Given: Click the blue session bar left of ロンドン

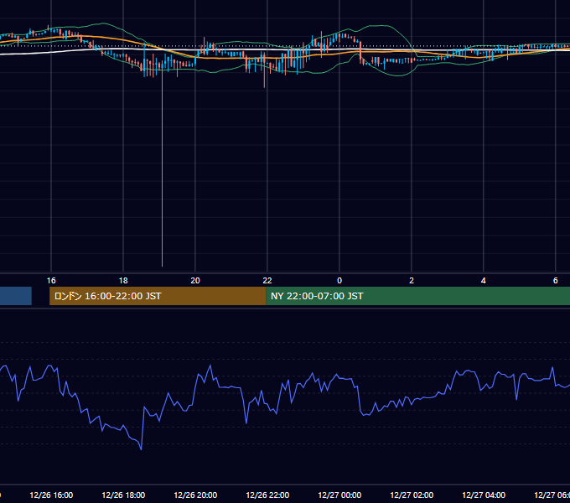Looking at the screenshot, I should [16, 296].
